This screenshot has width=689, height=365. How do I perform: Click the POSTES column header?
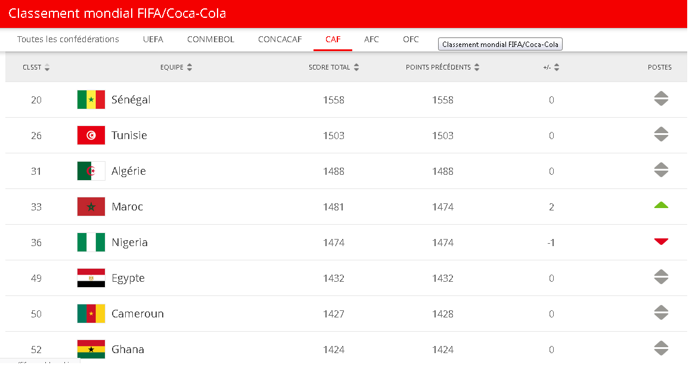[660, 68]
